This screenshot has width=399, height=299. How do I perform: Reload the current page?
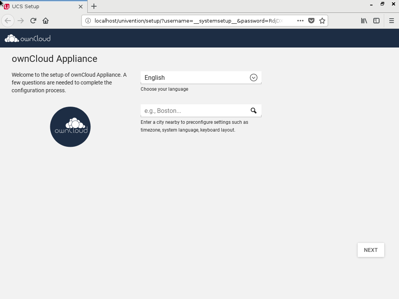click(x=33, y=21)
